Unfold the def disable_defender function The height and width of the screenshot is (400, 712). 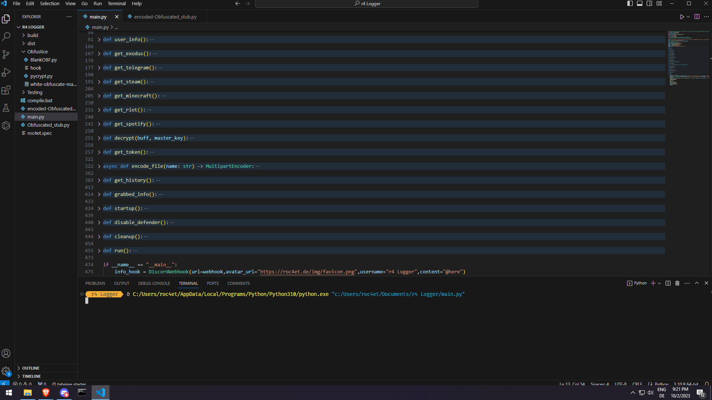99,223
